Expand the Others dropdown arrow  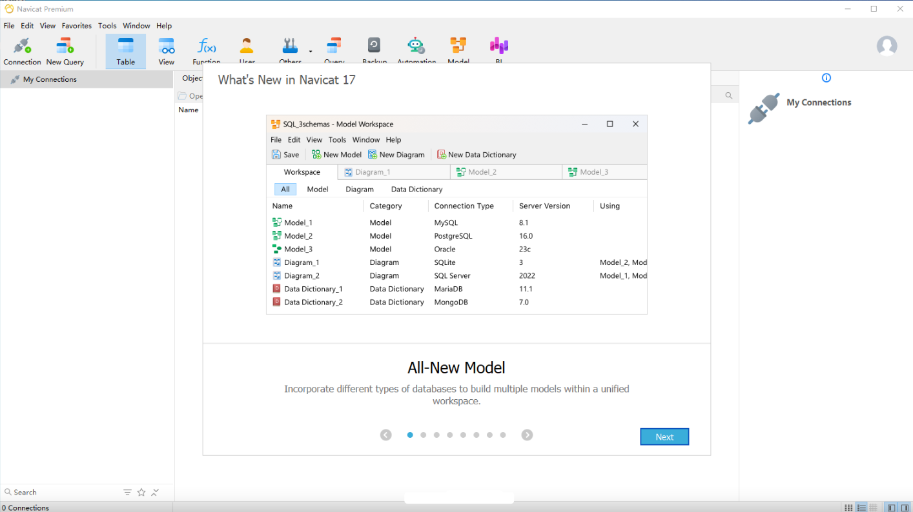click(x=311, y=51)
